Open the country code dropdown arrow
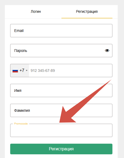Viewport: 124px width, 158px height. pyautogui.click(x=27, y=70)
